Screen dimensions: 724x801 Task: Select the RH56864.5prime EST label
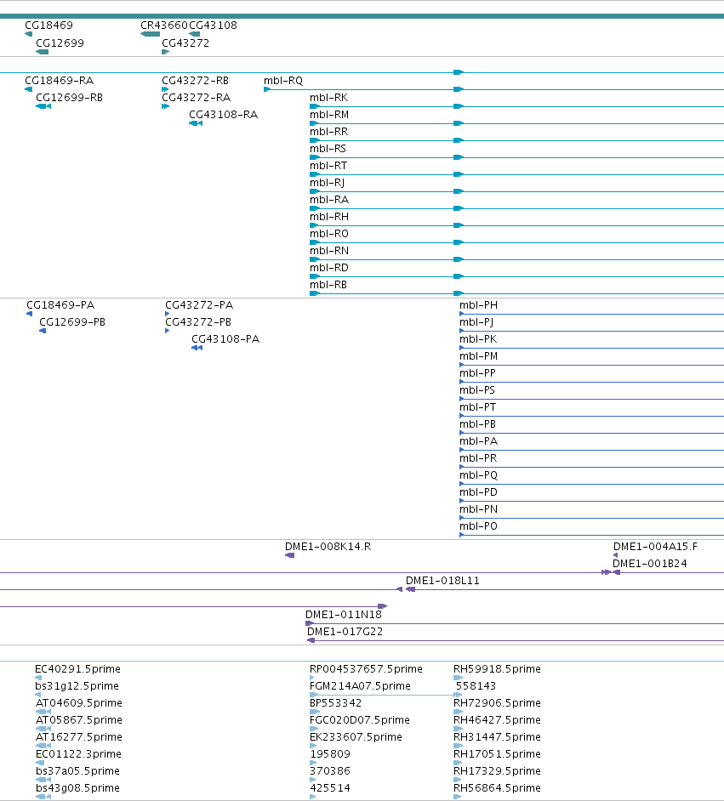(x=497, y=788)
